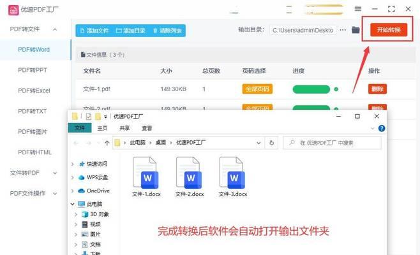Screen dimensions: 420x255
Task: Open the 共享 tab in Explorer ribbon
Action: point(124,128)
